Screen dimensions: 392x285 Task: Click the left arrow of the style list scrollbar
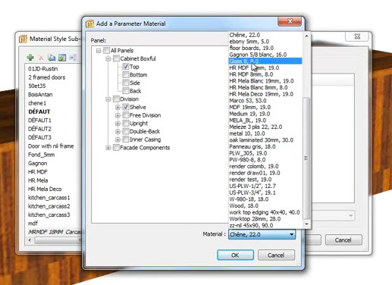click(30, 240)
